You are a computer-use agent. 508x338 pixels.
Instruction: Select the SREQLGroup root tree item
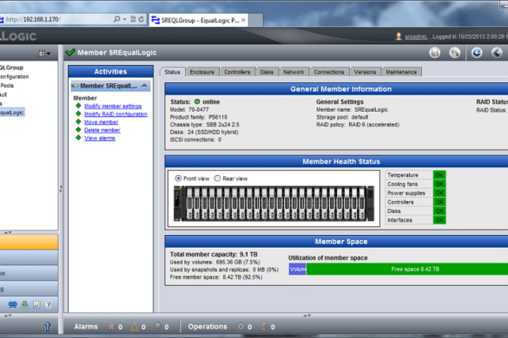(x=11, y=68)
